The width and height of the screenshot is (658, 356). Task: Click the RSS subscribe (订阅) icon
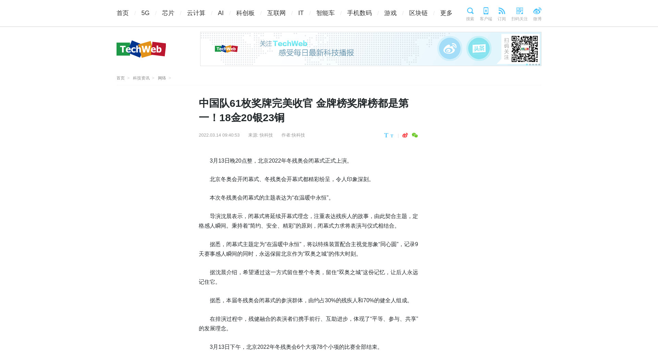(501, 11)
